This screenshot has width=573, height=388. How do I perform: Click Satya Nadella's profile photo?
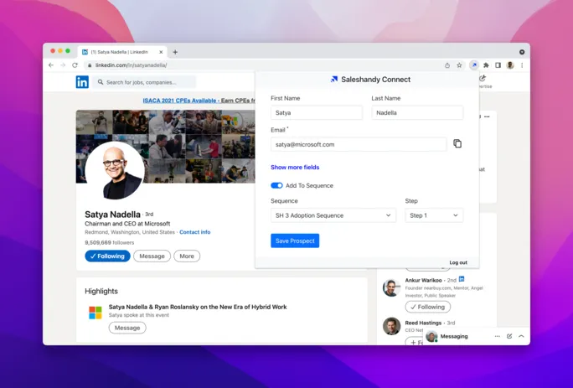[x=115, y=170]
